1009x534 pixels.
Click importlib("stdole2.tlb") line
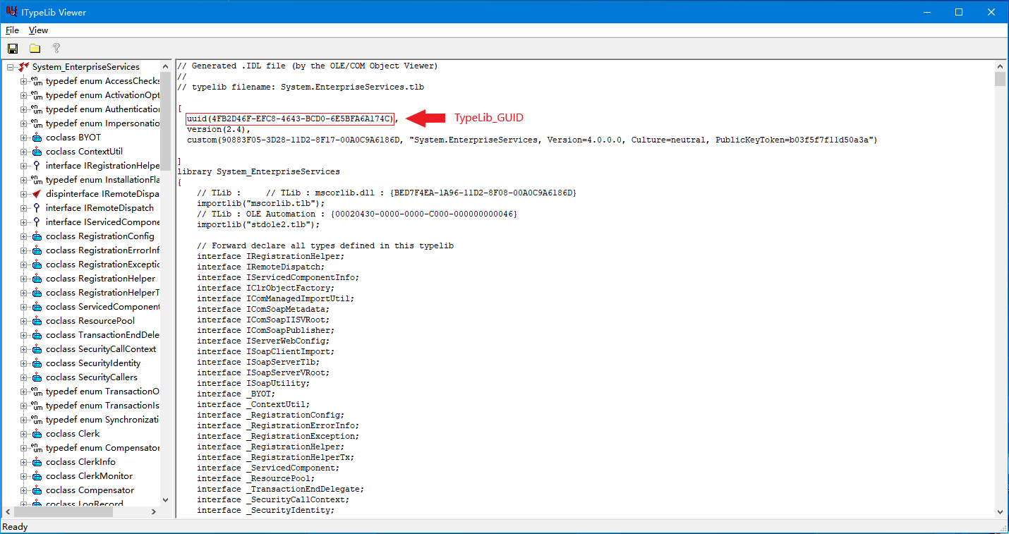click(x=258, y=224)
